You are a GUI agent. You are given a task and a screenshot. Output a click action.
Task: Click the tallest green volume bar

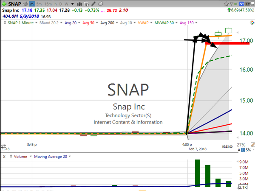[x=198, y=173]
